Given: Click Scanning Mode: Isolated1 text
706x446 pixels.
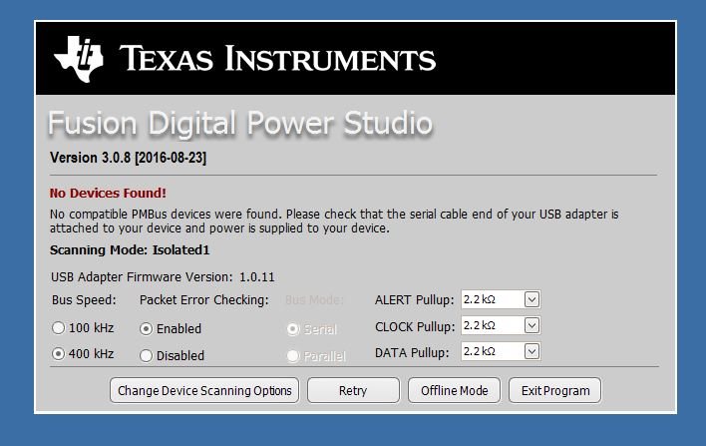Looking at the screenshot, I should click(x=130, y=250).
